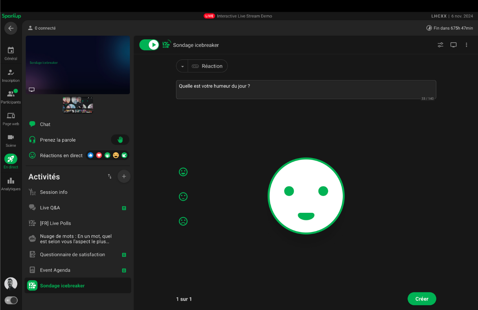The height and width of the screenshot is (310, 478).
Task: Add a new activity with plus button
Action: (124, 177)
